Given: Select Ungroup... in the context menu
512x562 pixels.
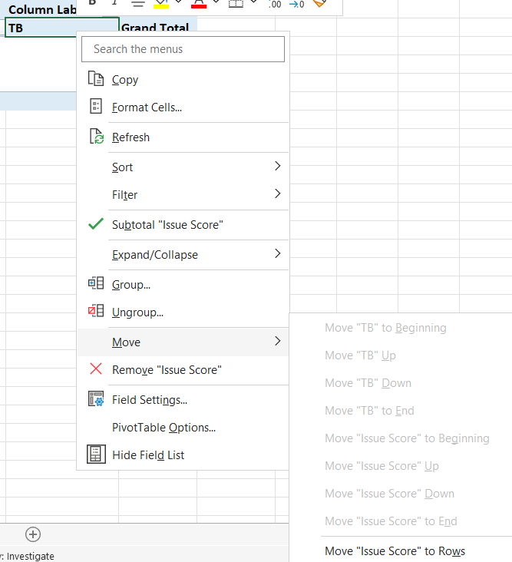Looking at the screenshot, I should 183,312.
